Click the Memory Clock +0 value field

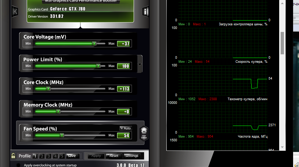pos(124,112)
